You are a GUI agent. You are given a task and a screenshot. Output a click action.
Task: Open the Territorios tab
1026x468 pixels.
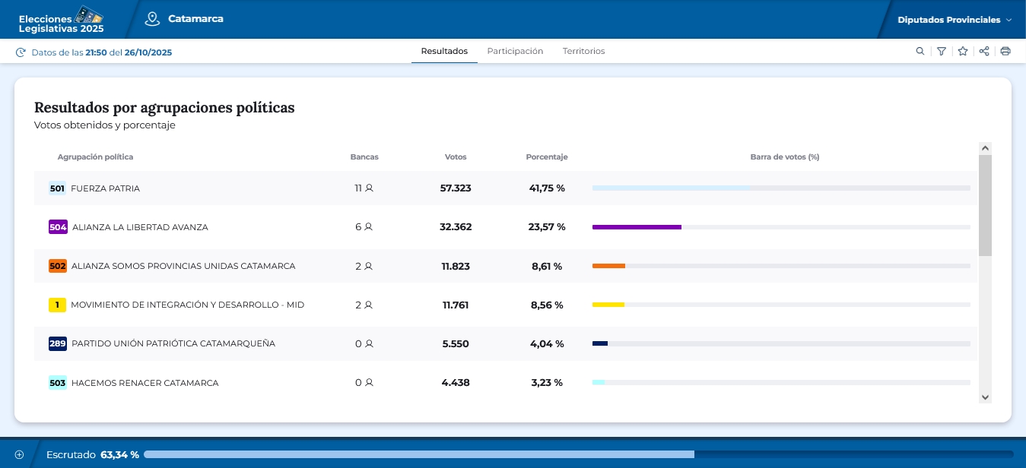[583, 51]
